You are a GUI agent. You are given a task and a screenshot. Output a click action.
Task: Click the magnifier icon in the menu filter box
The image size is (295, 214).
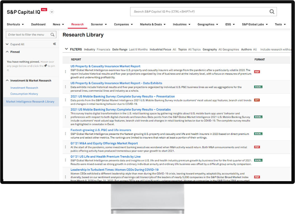53,35
